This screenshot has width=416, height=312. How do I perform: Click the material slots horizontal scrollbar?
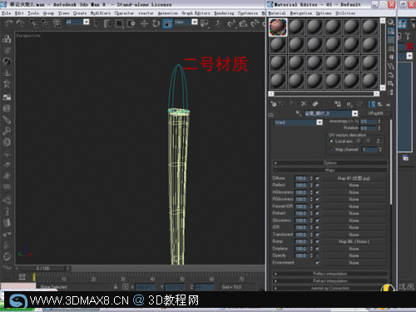[x=324, y=94]
